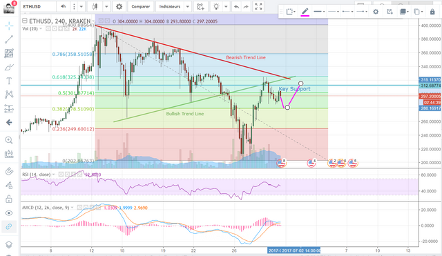Hide the Vol (20) indicator eye
This screenshot has width=442, height=256.
click(x=48, y=29)
